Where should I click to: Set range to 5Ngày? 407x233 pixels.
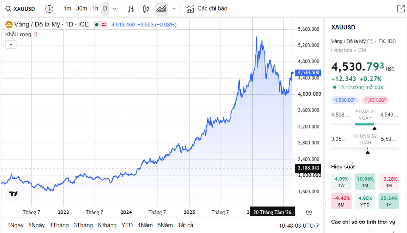[x=37, y=225]
